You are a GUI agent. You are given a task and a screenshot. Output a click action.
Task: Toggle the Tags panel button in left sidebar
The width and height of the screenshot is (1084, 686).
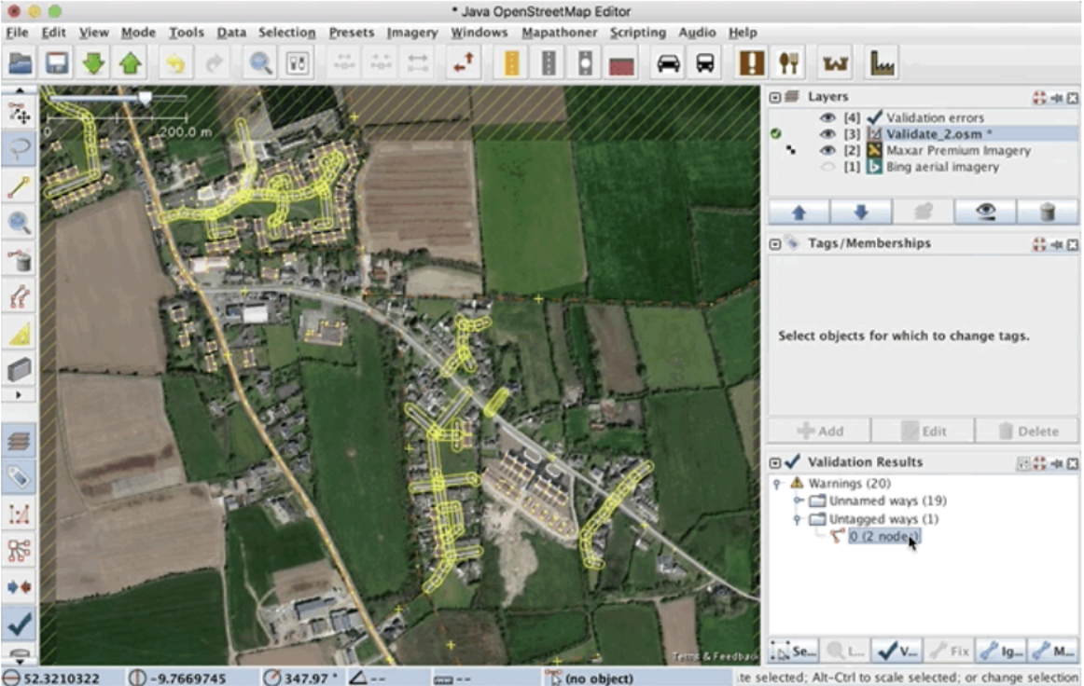tap(19, 476)
